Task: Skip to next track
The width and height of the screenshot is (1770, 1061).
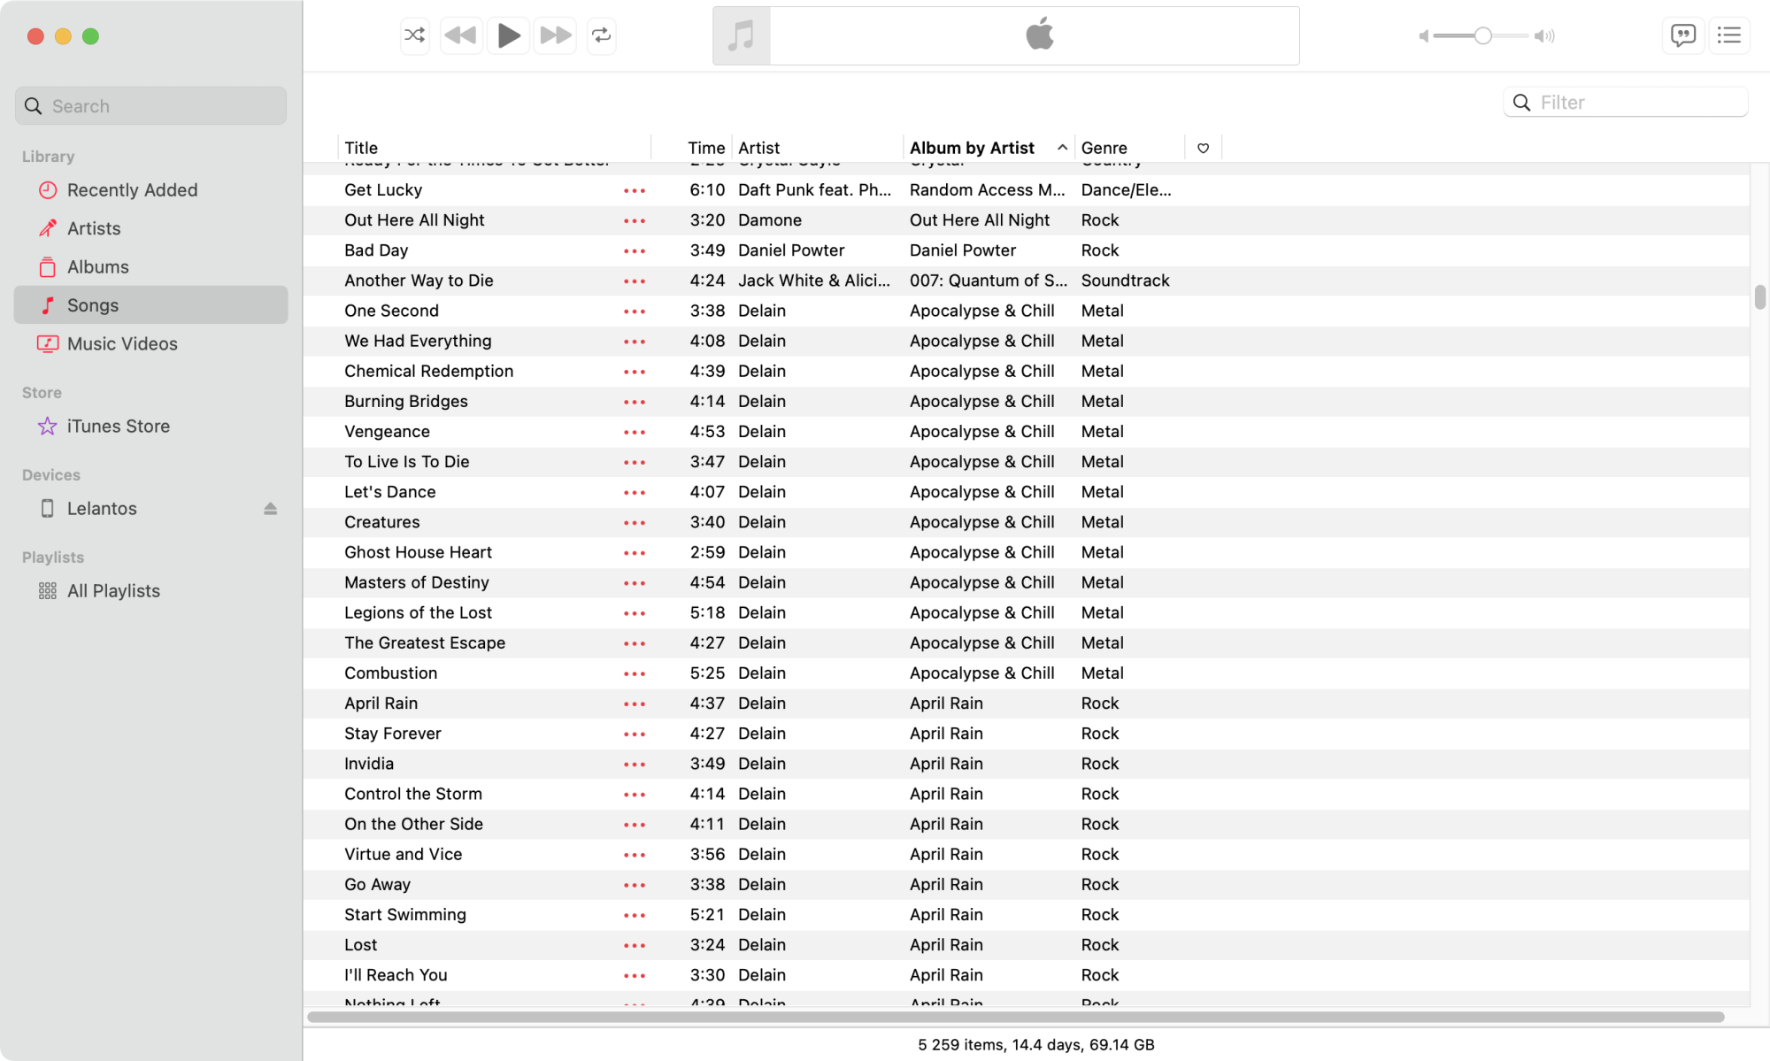Action: (x=555, y=35)
